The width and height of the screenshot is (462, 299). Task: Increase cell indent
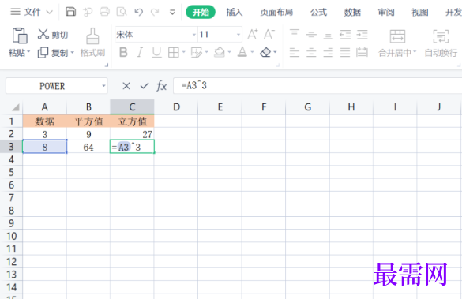362,35
